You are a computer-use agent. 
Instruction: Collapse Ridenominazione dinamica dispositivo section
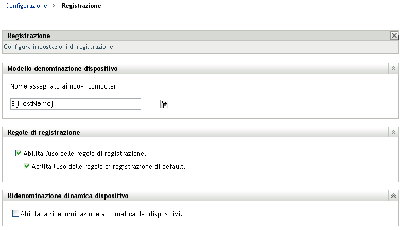[393, 196]
